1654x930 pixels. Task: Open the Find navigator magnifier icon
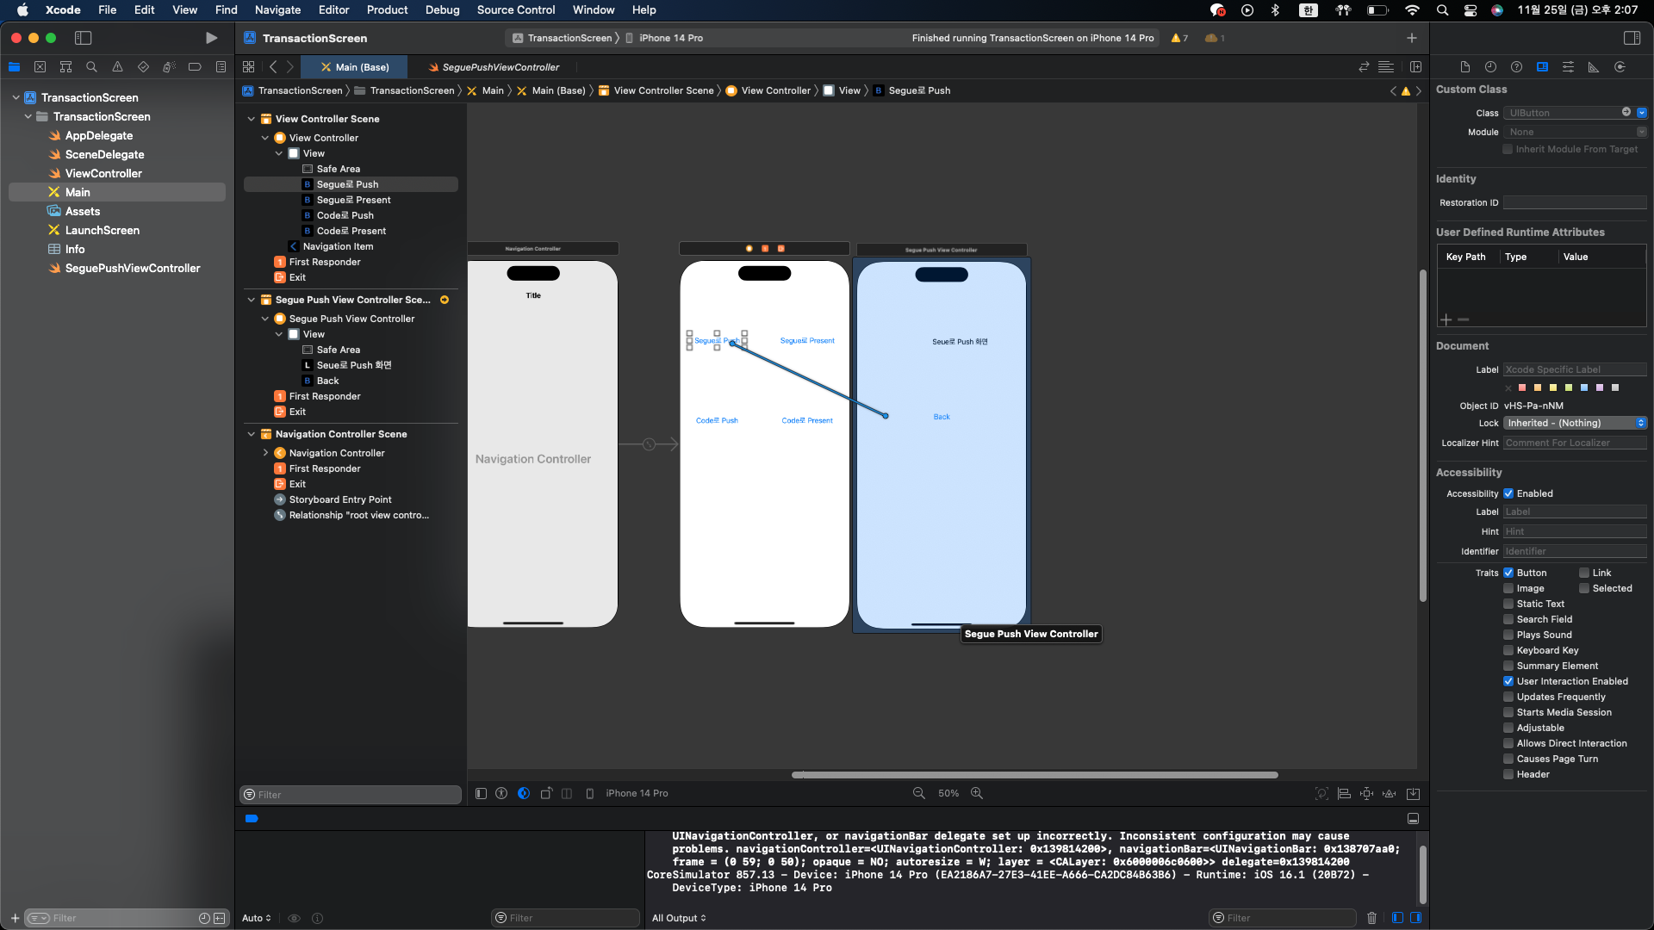[x=91, y=67]
